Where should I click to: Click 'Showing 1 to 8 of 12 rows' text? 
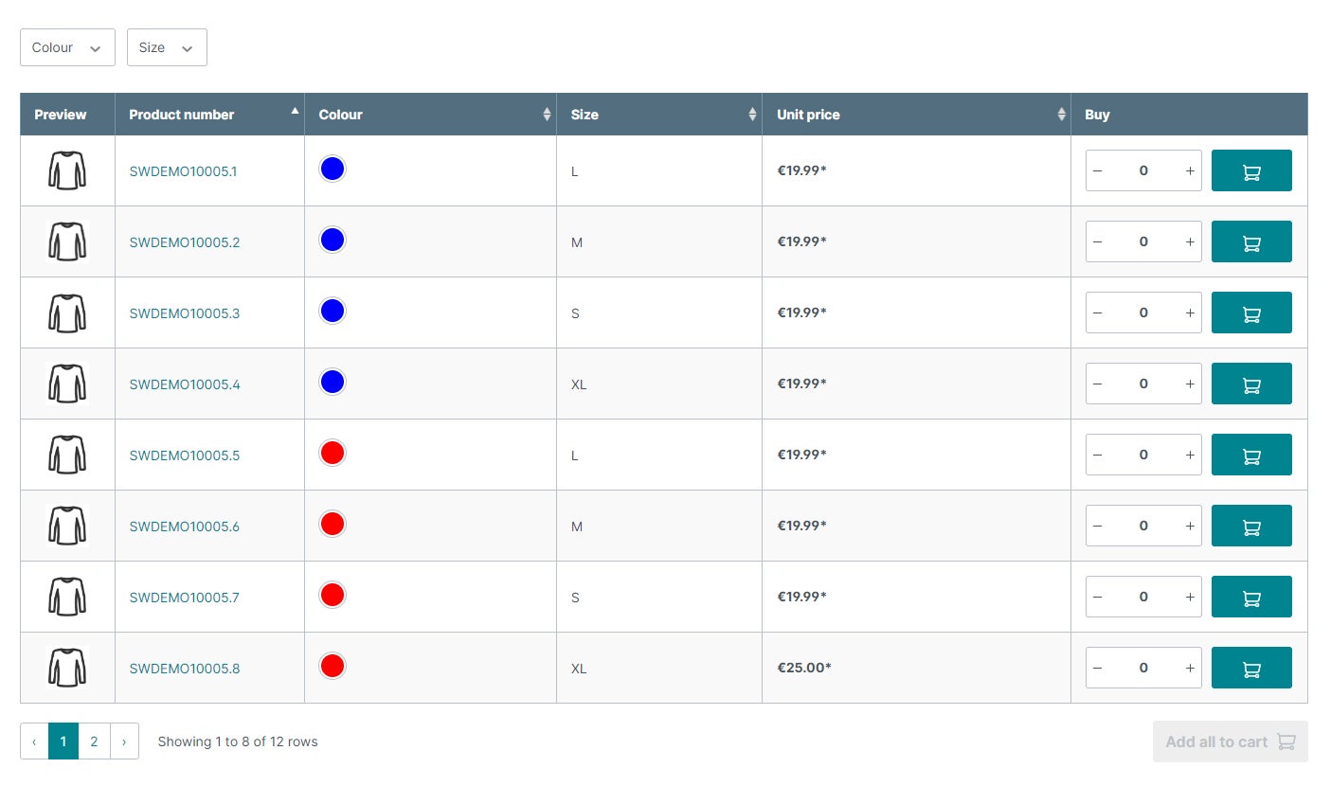coord(238,741)
